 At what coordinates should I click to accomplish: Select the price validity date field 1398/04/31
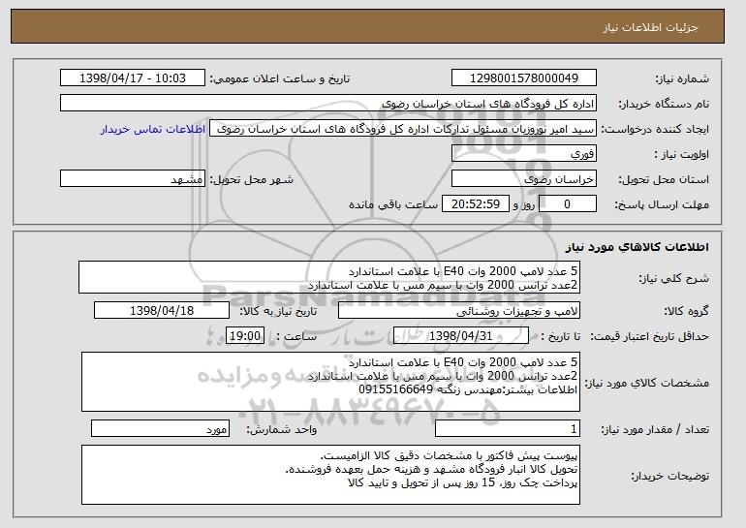(x=461, y=336)
